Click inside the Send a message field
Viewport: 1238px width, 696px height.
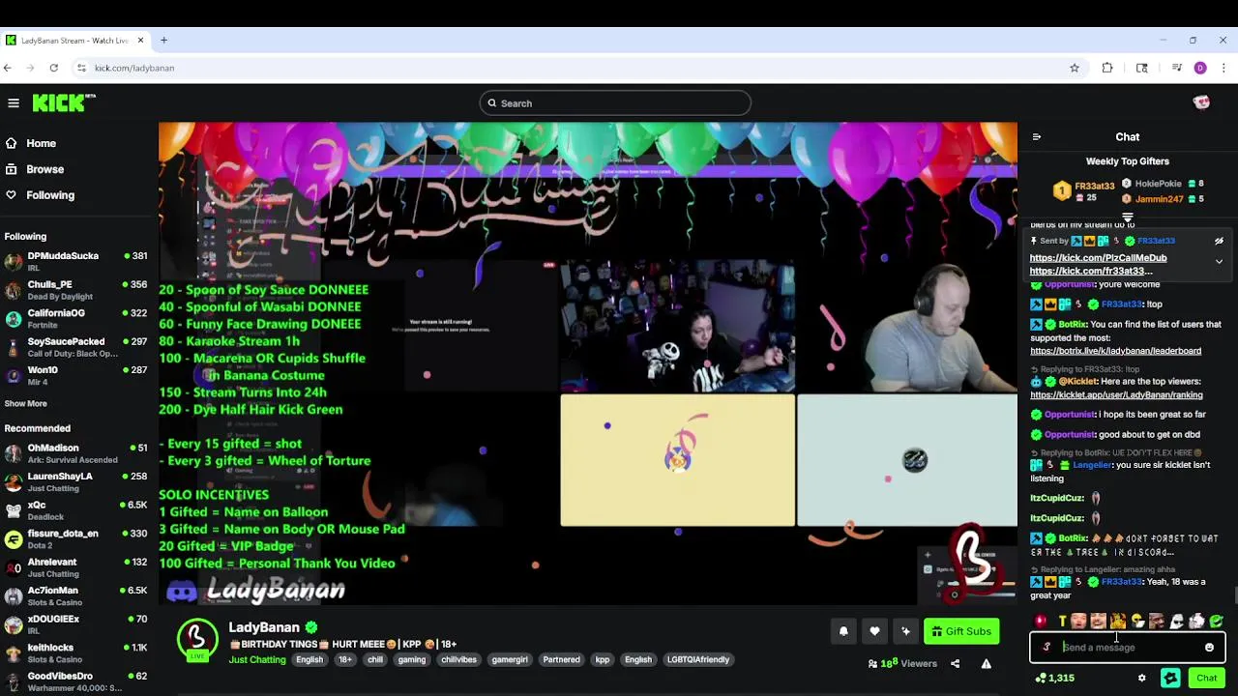click(x=1128, y=648)
